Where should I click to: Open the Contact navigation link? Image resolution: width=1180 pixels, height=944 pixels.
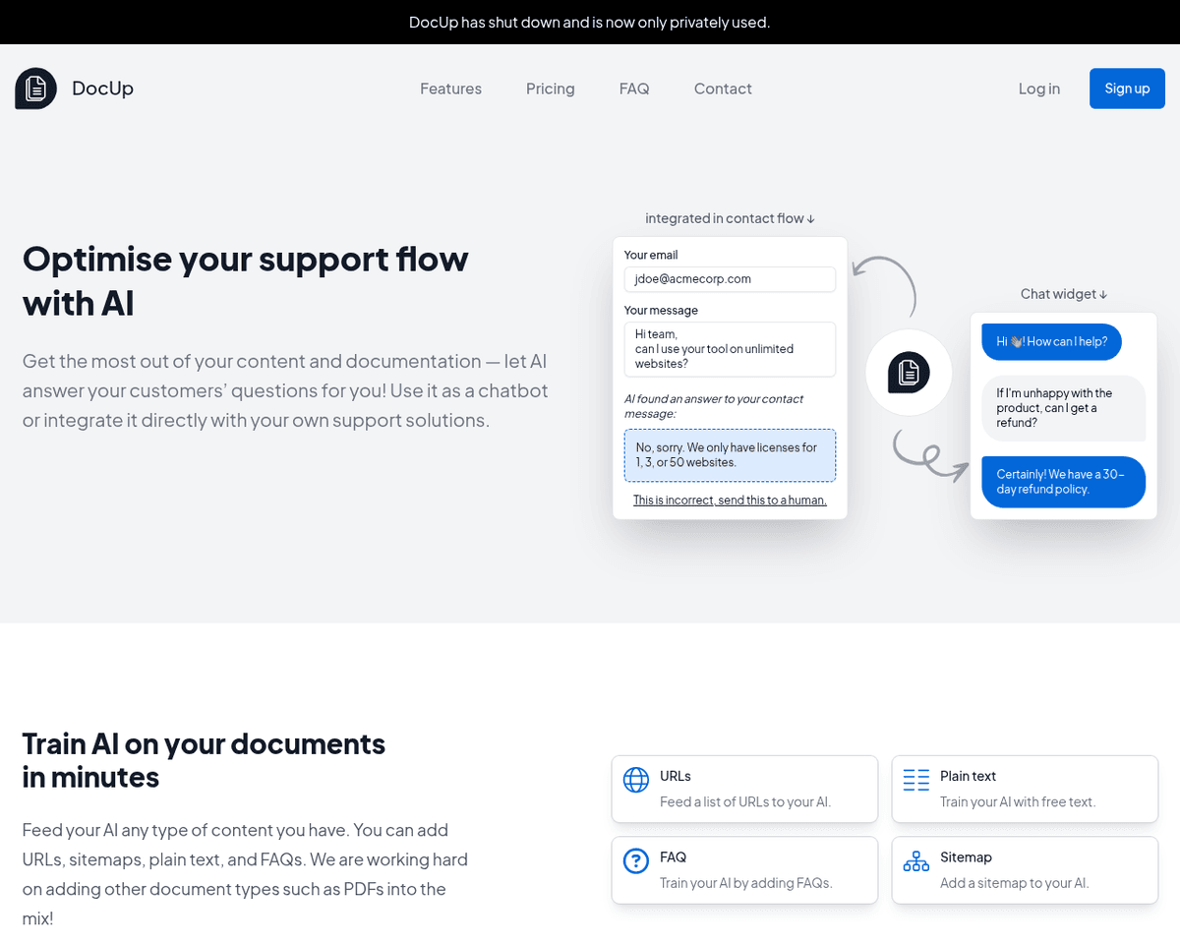723,88
